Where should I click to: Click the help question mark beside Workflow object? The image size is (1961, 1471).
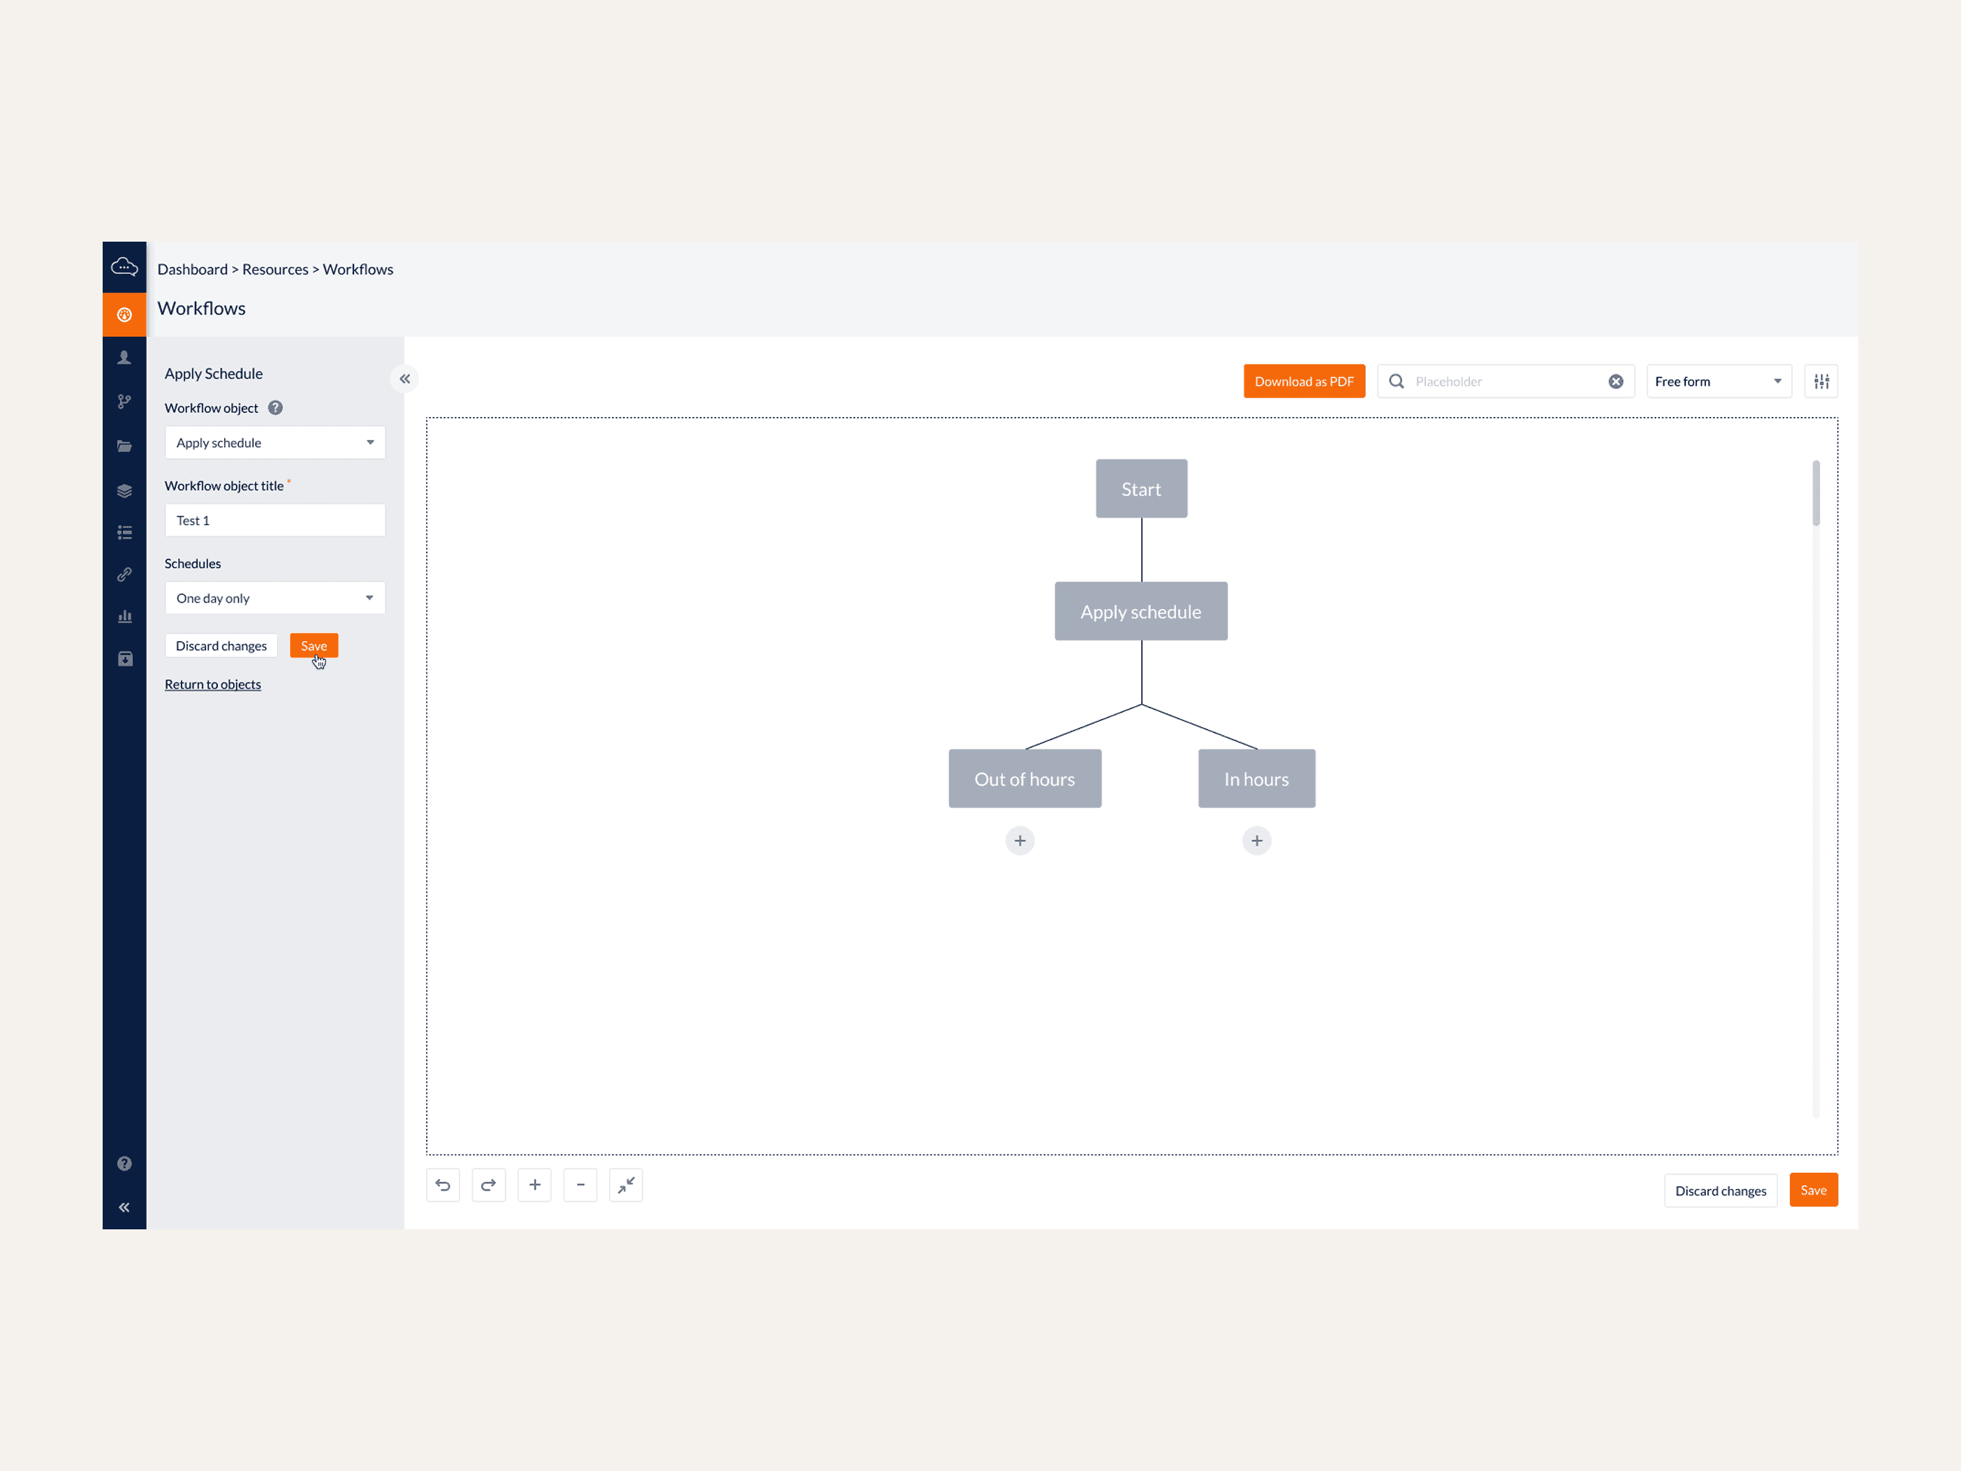276,408
